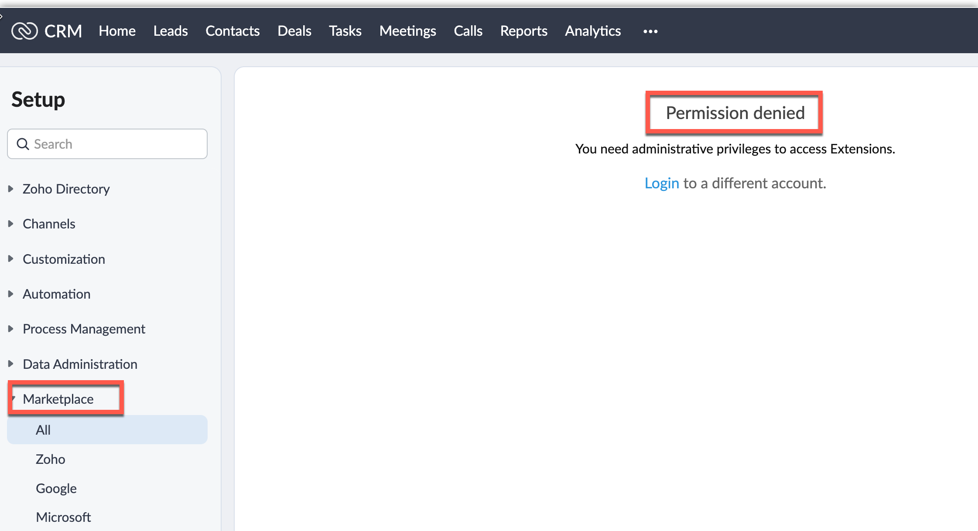Open the Leads module tab
978x531 pixels.
coord(170,31)
